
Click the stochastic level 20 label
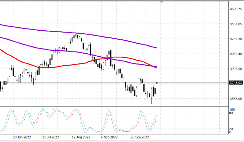(x=231, y=129)
